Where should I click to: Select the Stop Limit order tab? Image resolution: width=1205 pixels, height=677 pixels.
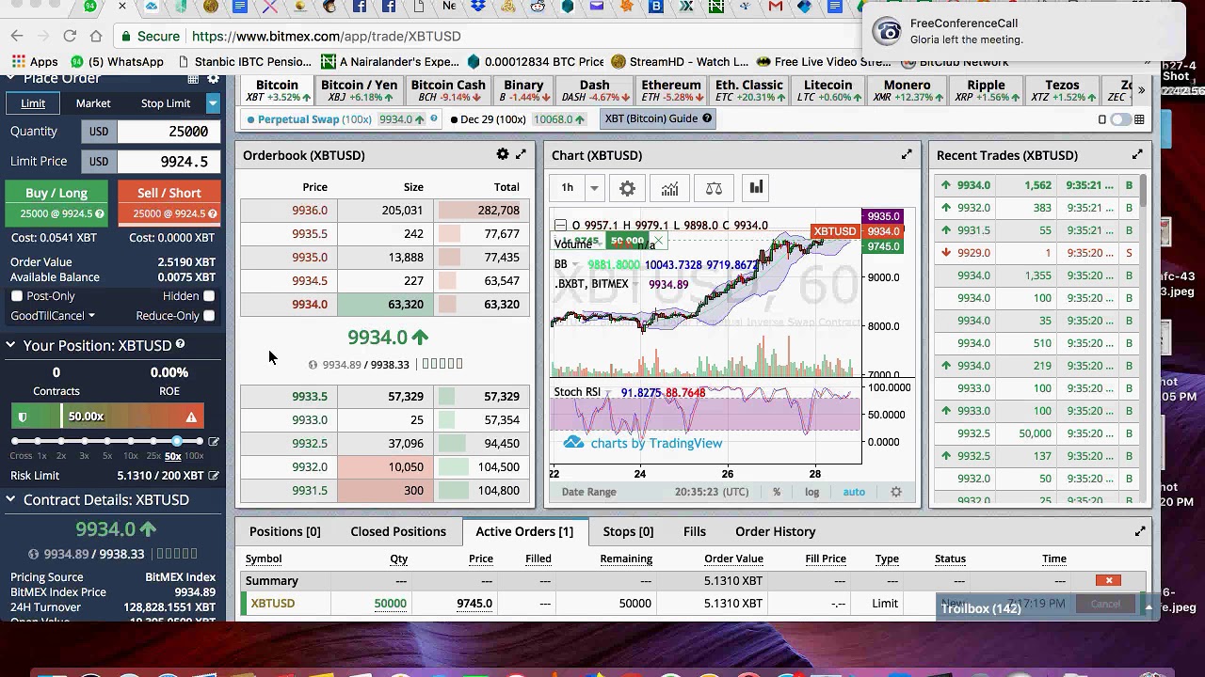[x=166, y=103]
